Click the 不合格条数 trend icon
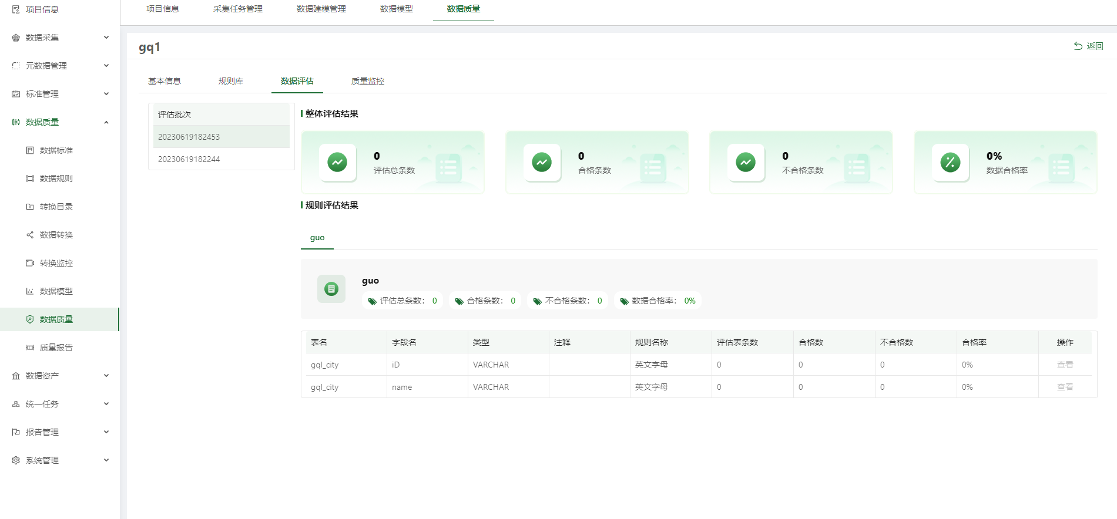Viewport: 1117px width, 519px height. pos(746,162)
